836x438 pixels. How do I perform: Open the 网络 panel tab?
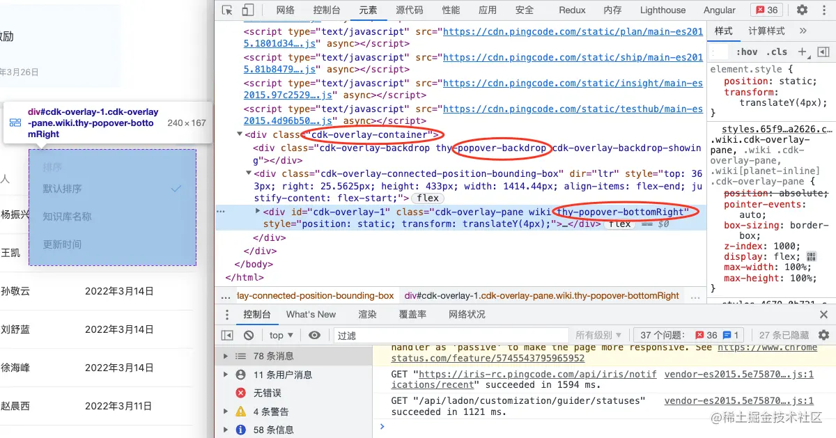286,10
